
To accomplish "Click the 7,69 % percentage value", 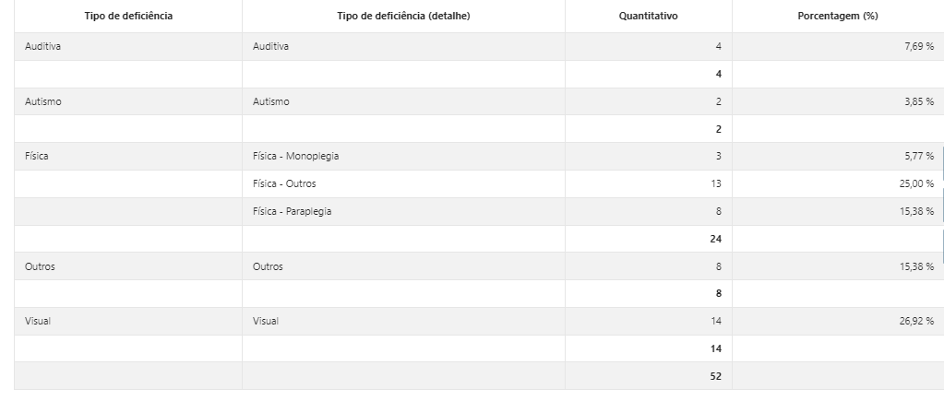I will (x=919, y=46).
